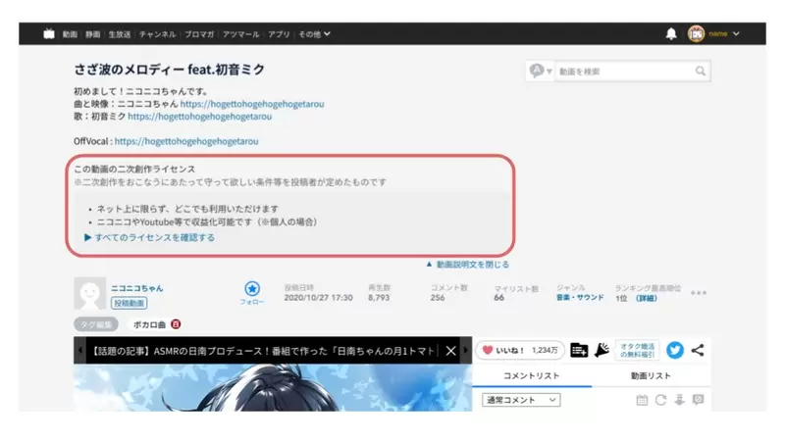Image resolution: width=785 pixels, height=441 pixels.
Task: Click the follow star icon
Action: pyautogui.click(x=252, y=288)
